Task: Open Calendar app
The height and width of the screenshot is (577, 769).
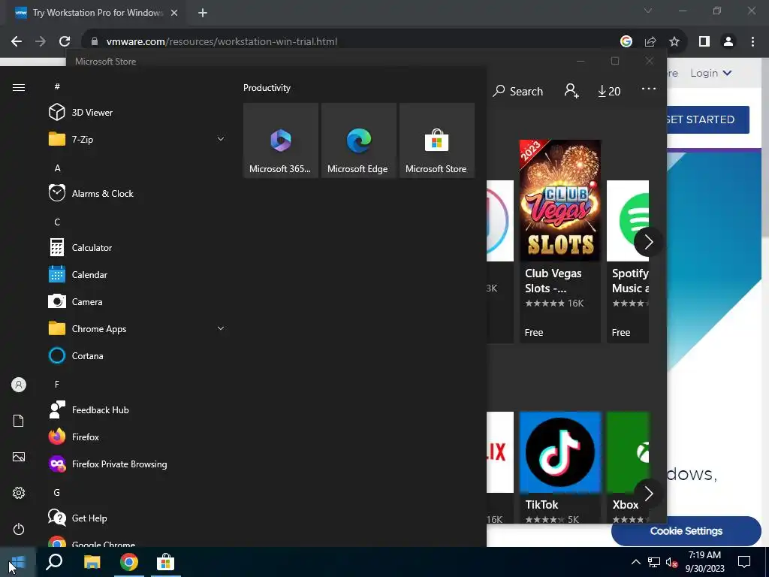Action: click(137, 275)
